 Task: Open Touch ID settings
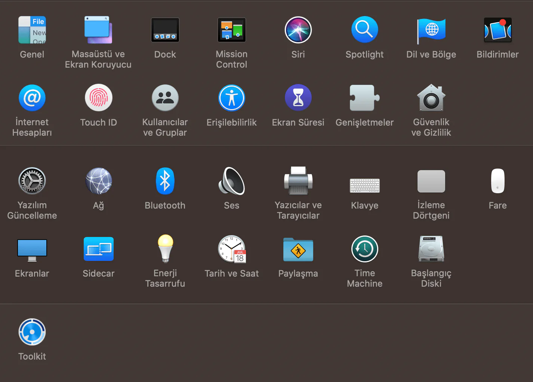pyautogui.click(x=98, y=98)
